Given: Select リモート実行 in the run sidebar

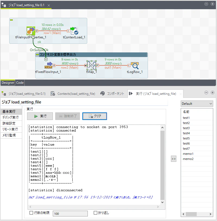Looking at the screenshot, I should point(11,129).
